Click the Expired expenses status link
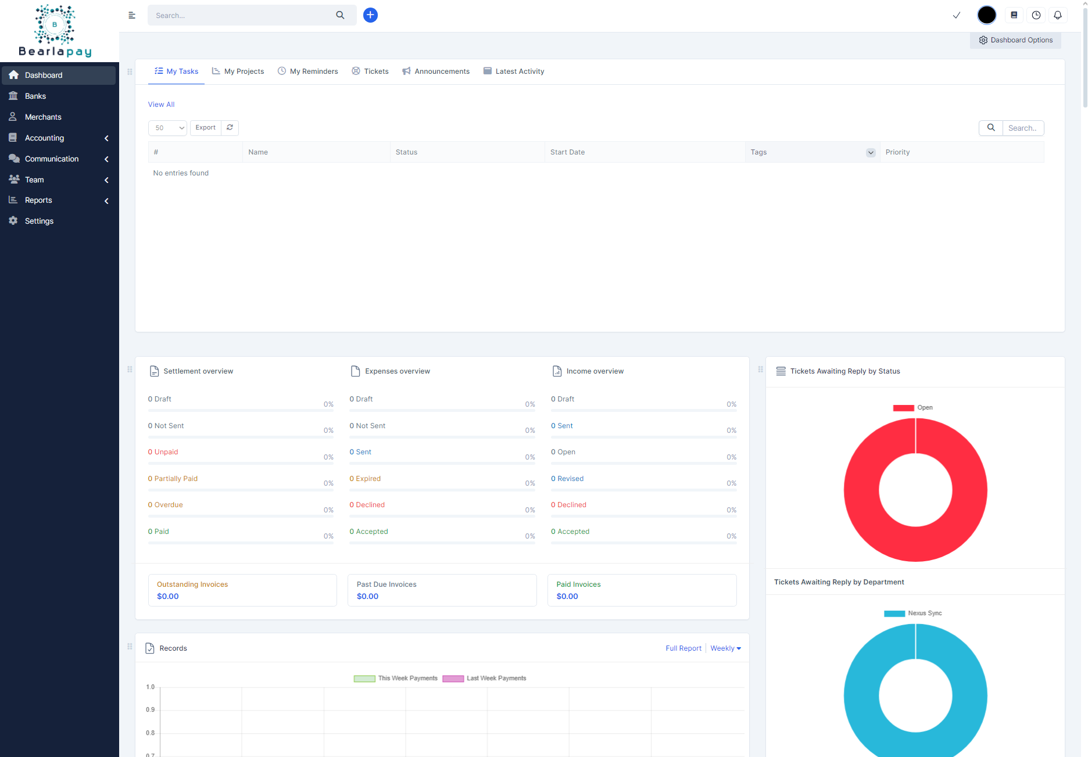 [x=365, y=479]
